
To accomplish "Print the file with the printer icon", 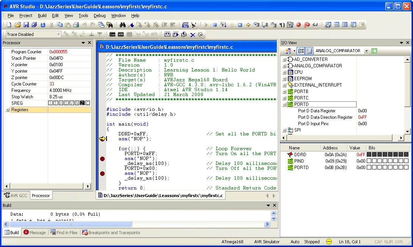I will click(76, 25).
